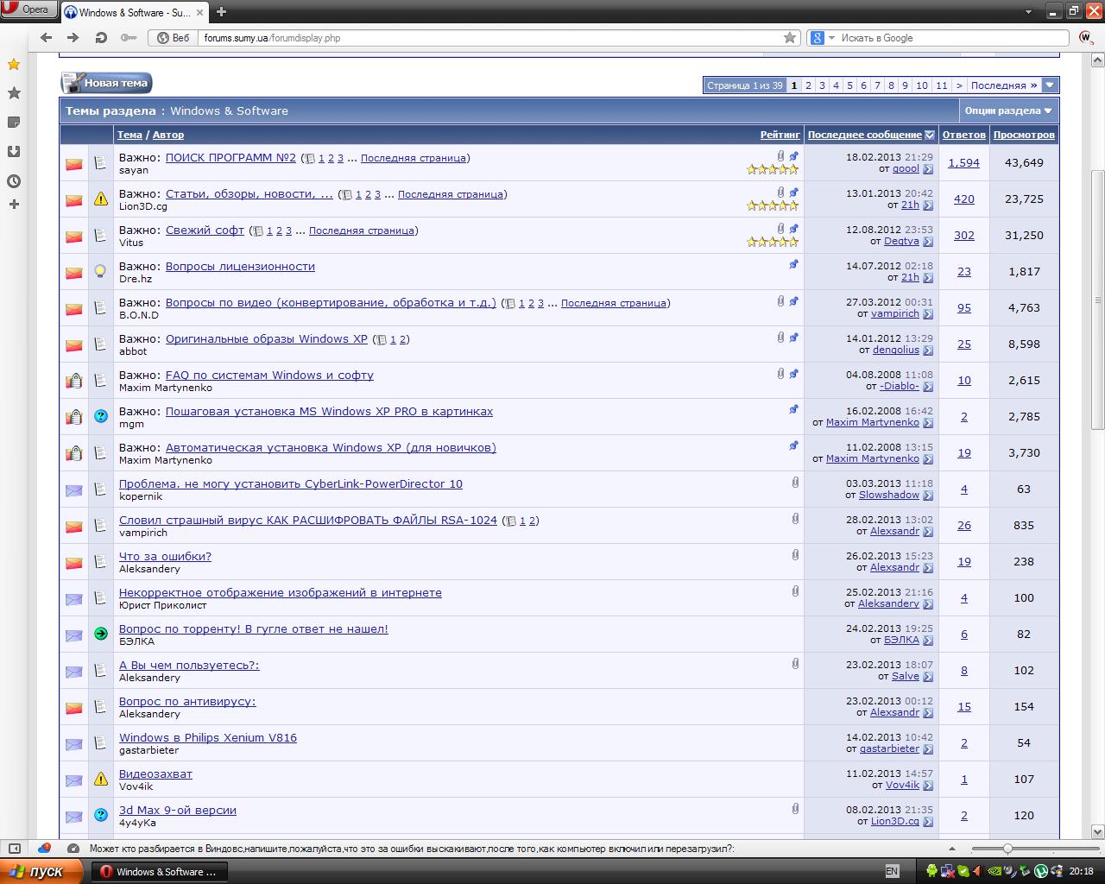This screenshot has height=884, width=1105.
Task: Open tabs list dropdown at top right
Action: coord(1029,11)
